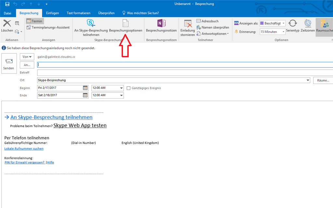This screenshot has width=333, height=208.
Task: Expand the forward options arrow in Aktionen
Action: tap(21, 32)
